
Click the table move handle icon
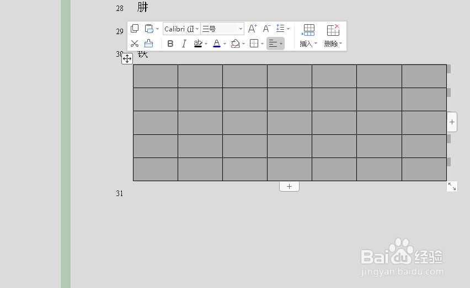[x=127, y=58]
